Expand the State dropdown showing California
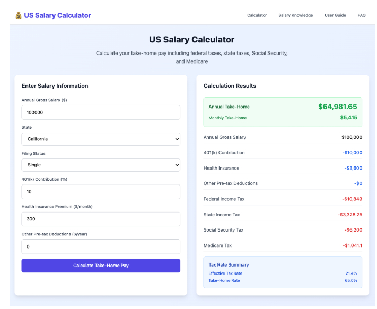The image size is (377, 309). click(x=101, y=139)
